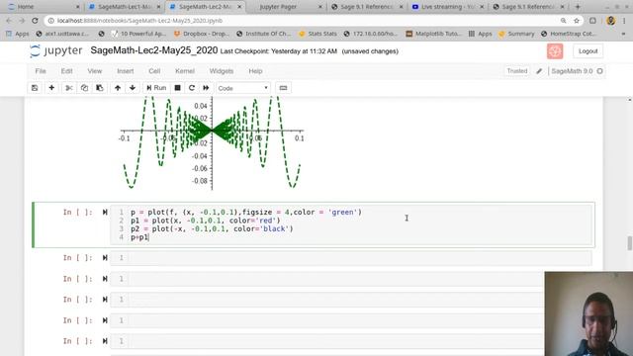Image resolution: width=633 pixels, height=356 pixels.
Task: Open the Edit menu
Action: coord(66,71)
